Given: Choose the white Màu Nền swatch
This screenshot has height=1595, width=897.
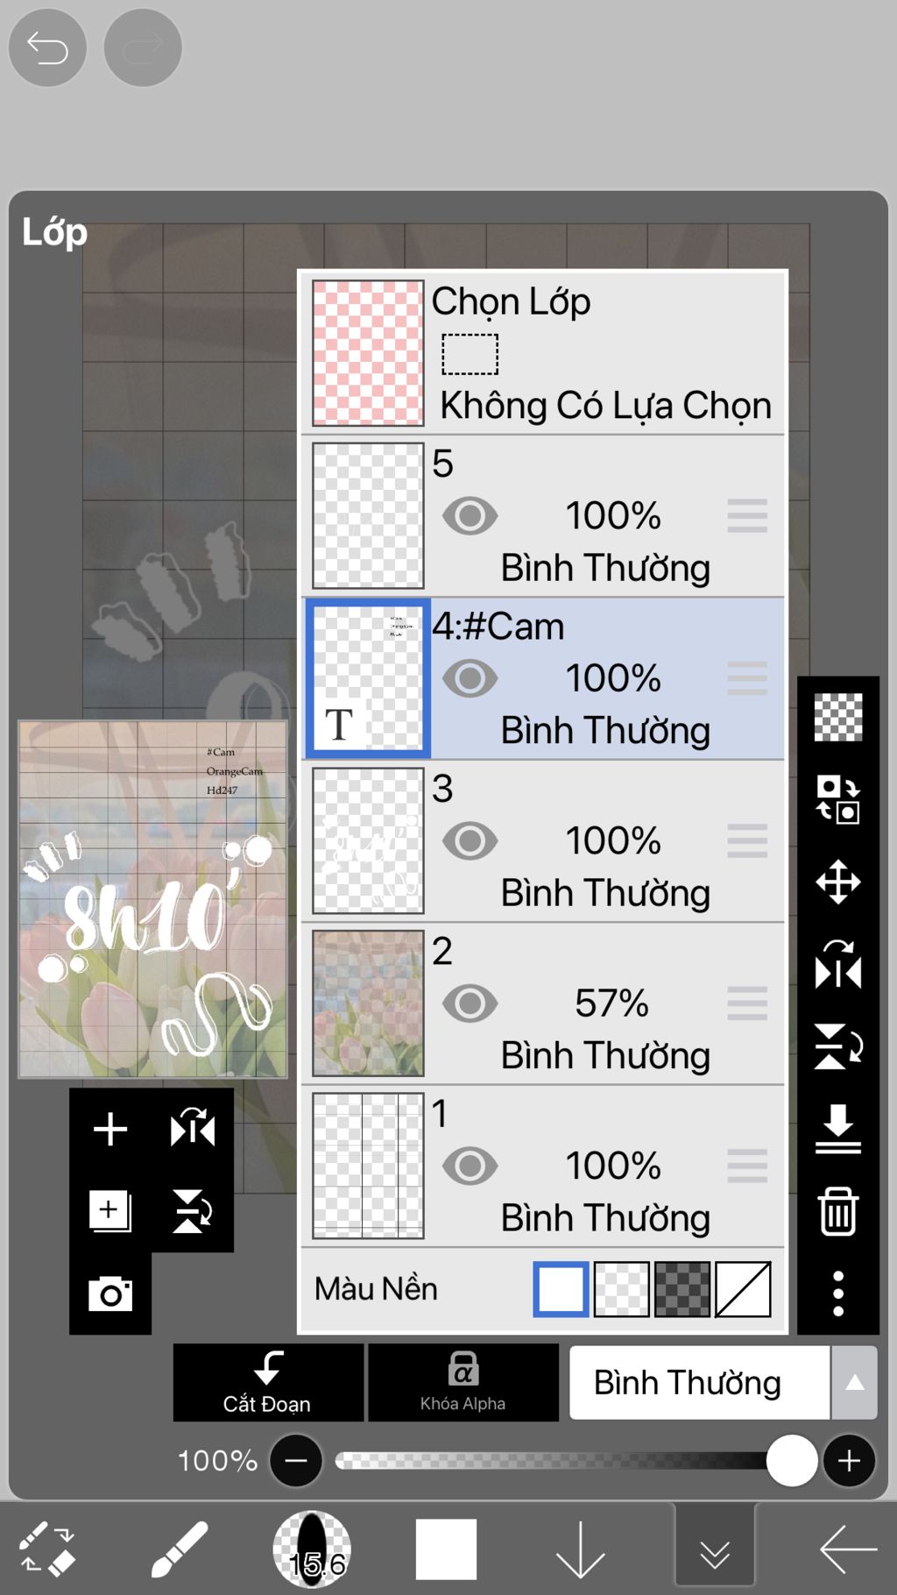Looking at the screenshot, I should (x=561, y=1289).
